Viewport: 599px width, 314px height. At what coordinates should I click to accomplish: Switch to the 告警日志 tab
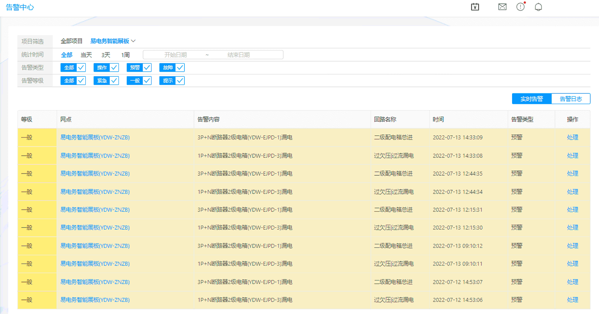pos(571,99)
